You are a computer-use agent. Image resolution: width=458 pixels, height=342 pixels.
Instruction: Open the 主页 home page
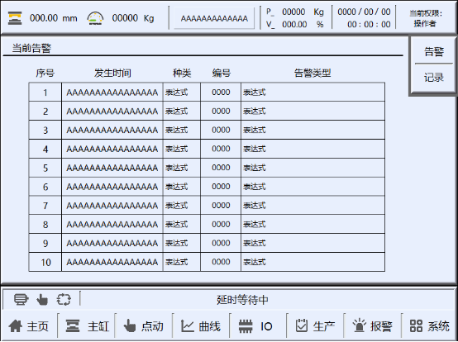28,326
